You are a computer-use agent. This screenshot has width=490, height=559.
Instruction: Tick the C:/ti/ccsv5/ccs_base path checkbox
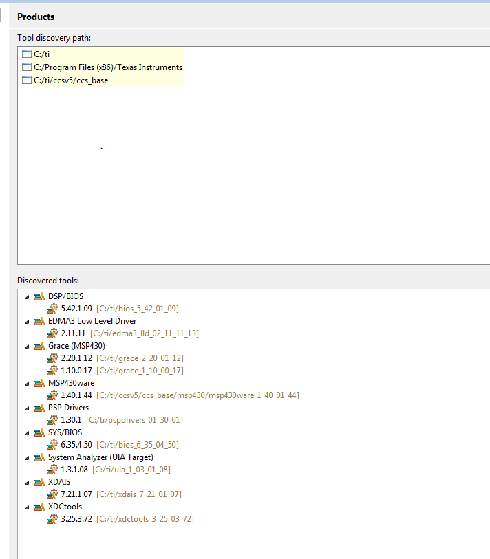27,80
